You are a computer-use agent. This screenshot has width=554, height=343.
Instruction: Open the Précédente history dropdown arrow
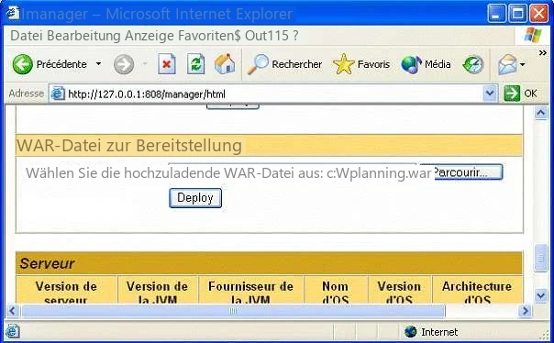[x=98, y=64]
